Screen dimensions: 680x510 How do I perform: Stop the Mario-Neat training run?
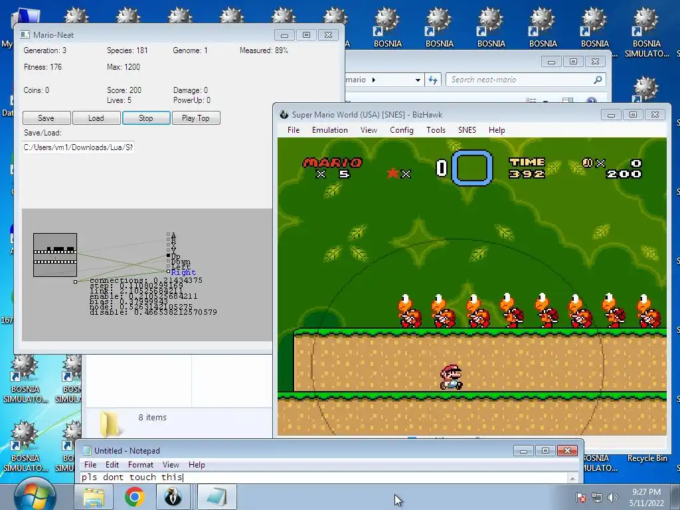pos(146,118)
